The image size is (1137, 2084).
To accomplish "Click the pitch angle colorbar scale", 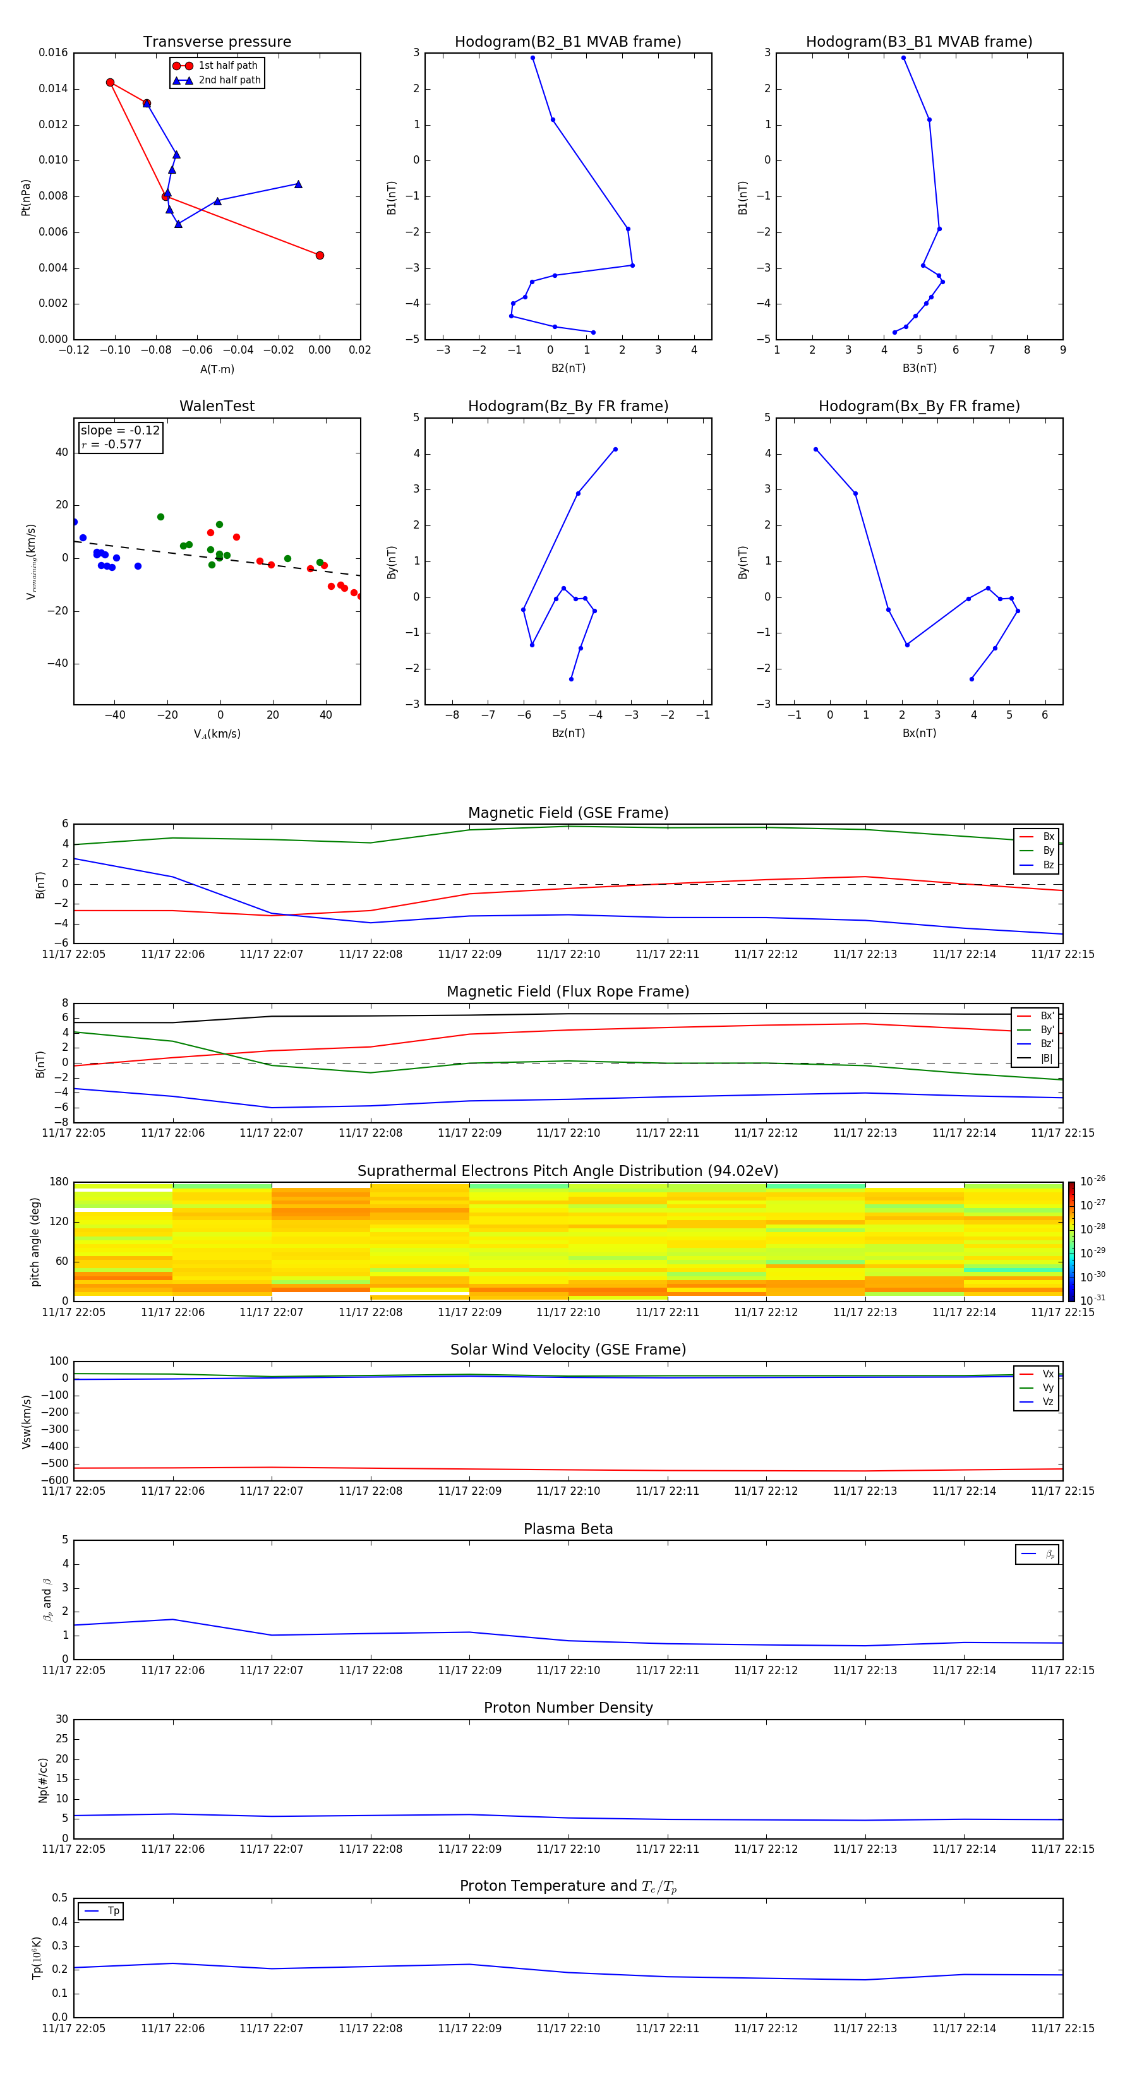I will (1071, 1241).
